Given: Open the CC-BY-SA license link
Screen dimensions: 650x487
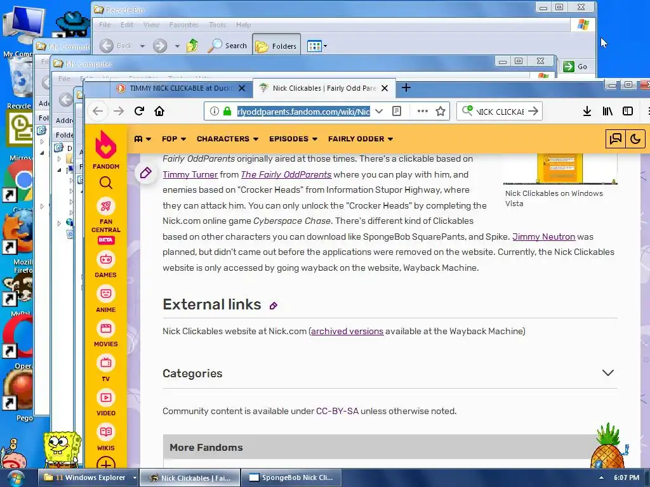Looking at the screenshot, I should pos(337,411).
